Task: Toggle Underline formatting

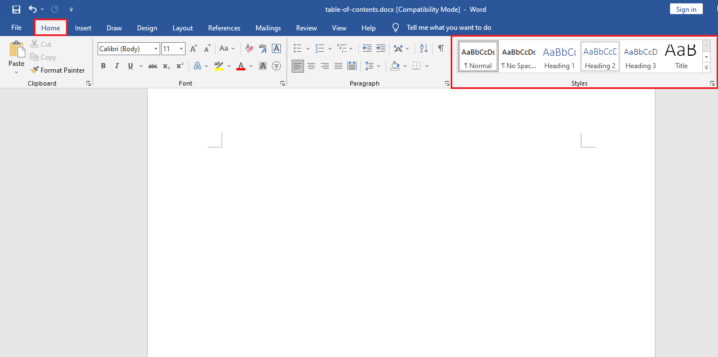Action: [x=130, y=66]
